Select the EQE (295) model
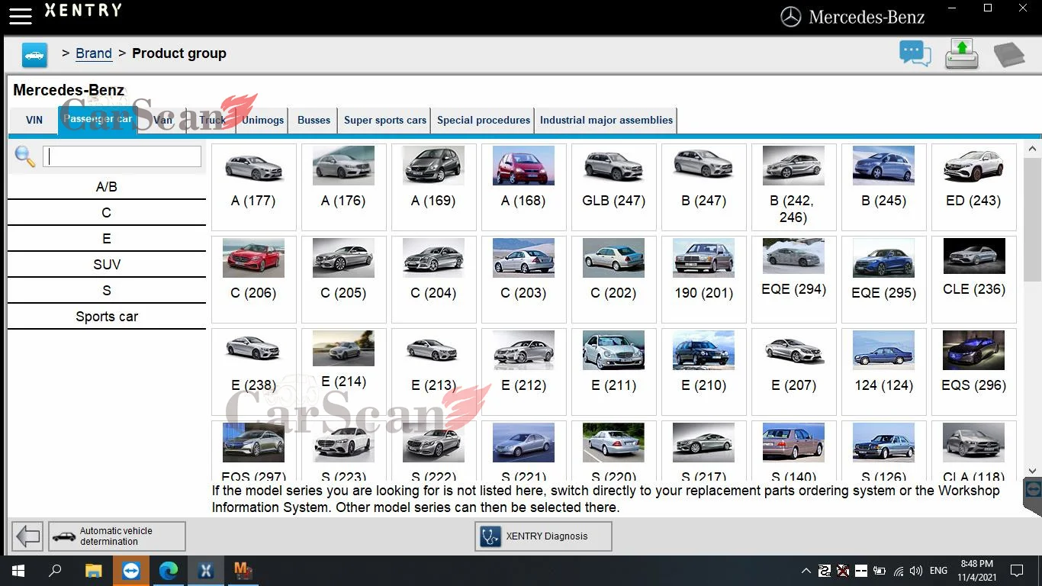 click(884, 279)
